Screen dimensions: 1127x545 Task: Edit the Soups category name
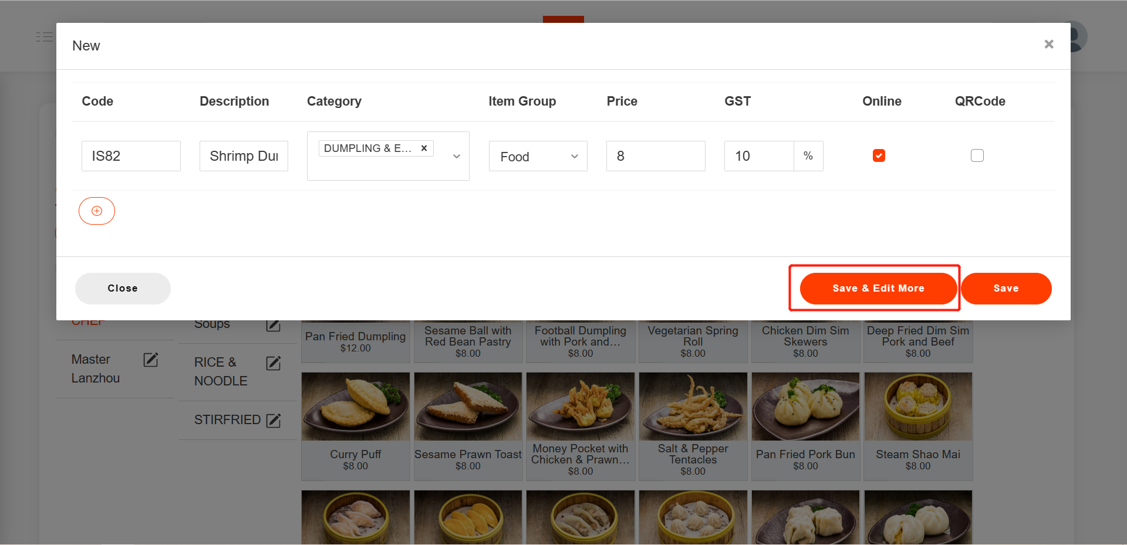pyautogui.click(x=273, y=325)
